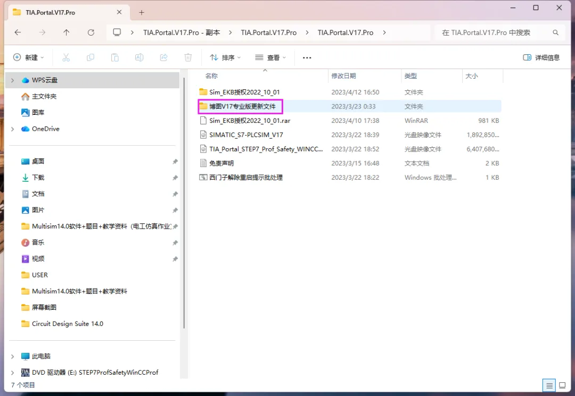Switch to details list view icon
This screenshot has height=396, width=575.
pos(549,385)
